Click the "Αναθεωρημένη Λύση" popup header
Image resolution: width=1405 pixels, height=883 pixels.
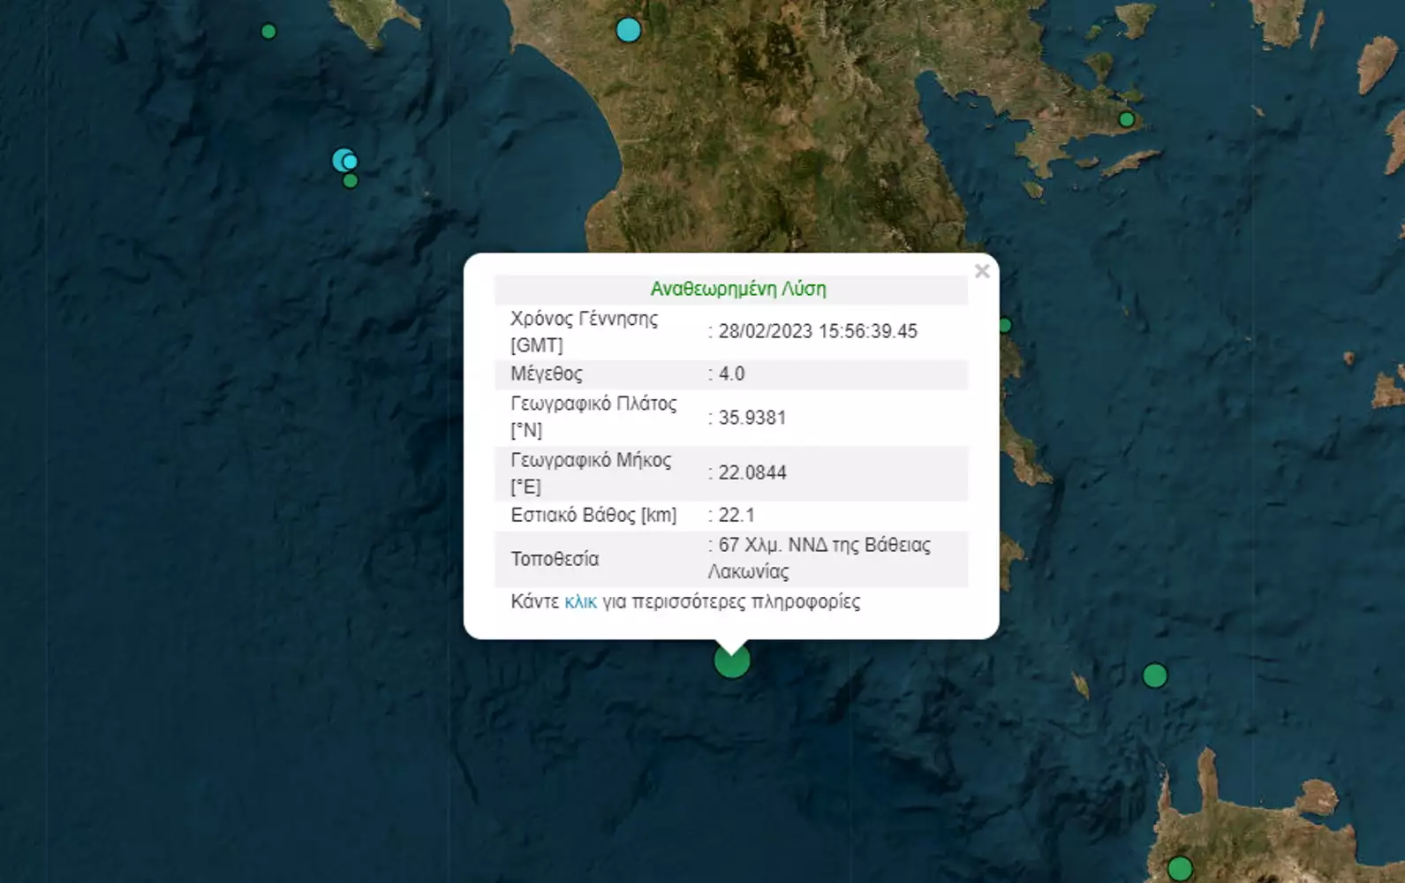[x=738, y=289]
